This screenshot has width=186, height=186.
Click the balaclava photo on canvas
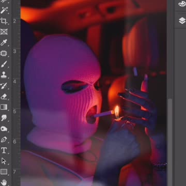[x=94, y=93]
